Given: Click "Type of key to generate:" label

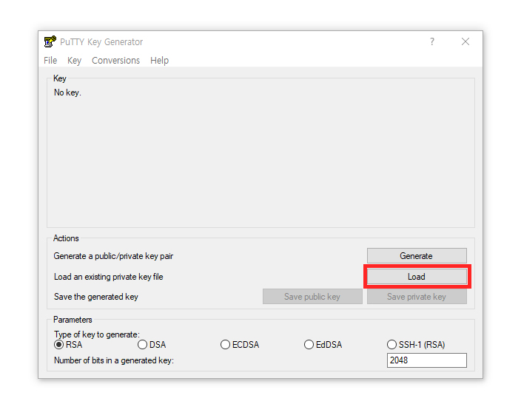Looking at the screenshot, I should point(97,334).
